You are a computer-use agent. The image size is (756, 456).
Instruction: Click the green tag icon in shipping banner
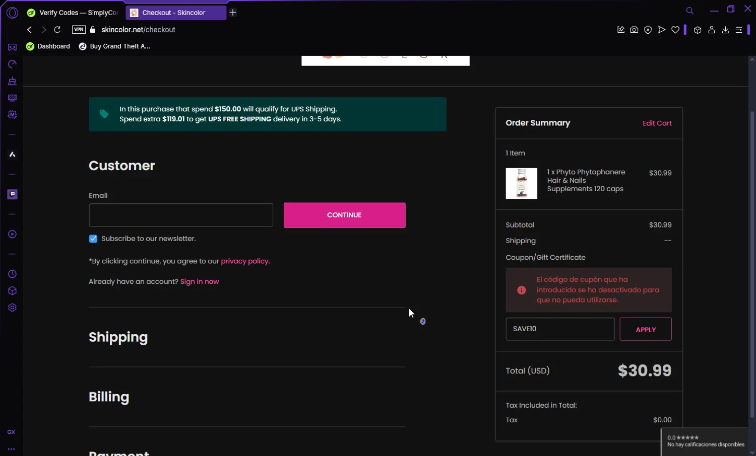104,114
